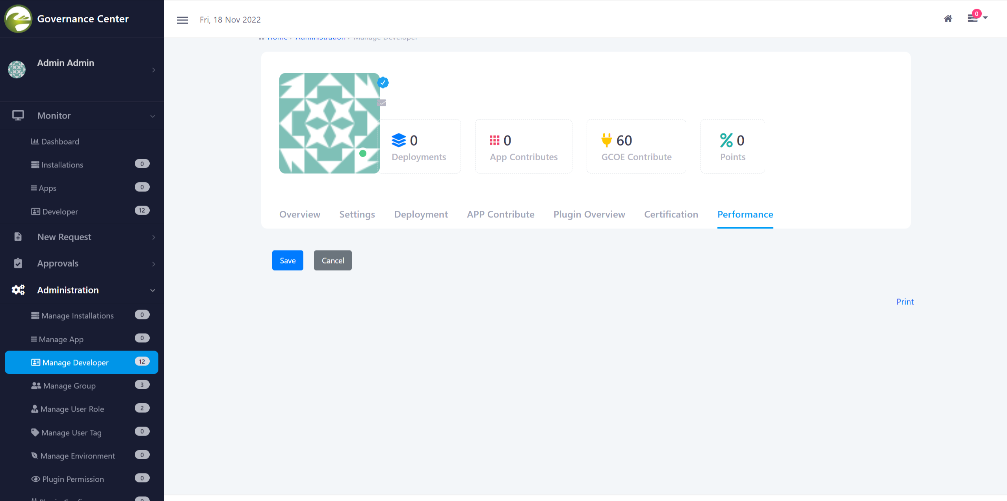Click the hamburger menu icon
Screen dimensions: 1007x501
tap(182, 20)
